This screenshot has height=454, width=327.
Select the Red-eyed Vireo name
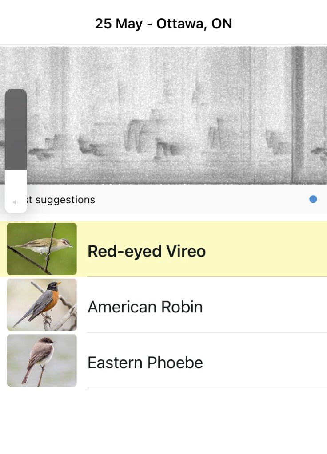click(147, 251)
